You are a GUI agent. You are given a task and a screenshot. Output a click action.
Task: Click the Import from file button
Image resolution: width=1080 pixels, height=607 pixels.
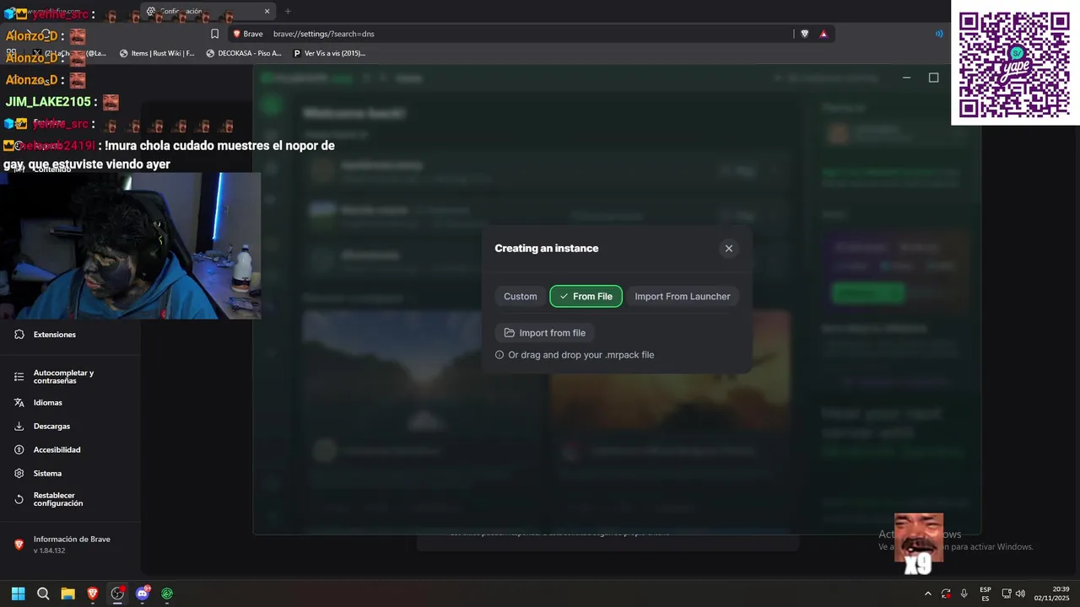click(x=544, y=333)
